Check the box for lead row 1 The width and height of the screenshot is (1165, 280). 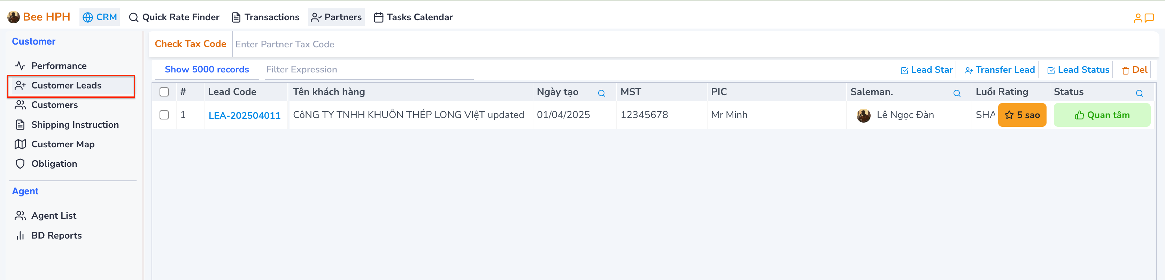click(164, 115)
